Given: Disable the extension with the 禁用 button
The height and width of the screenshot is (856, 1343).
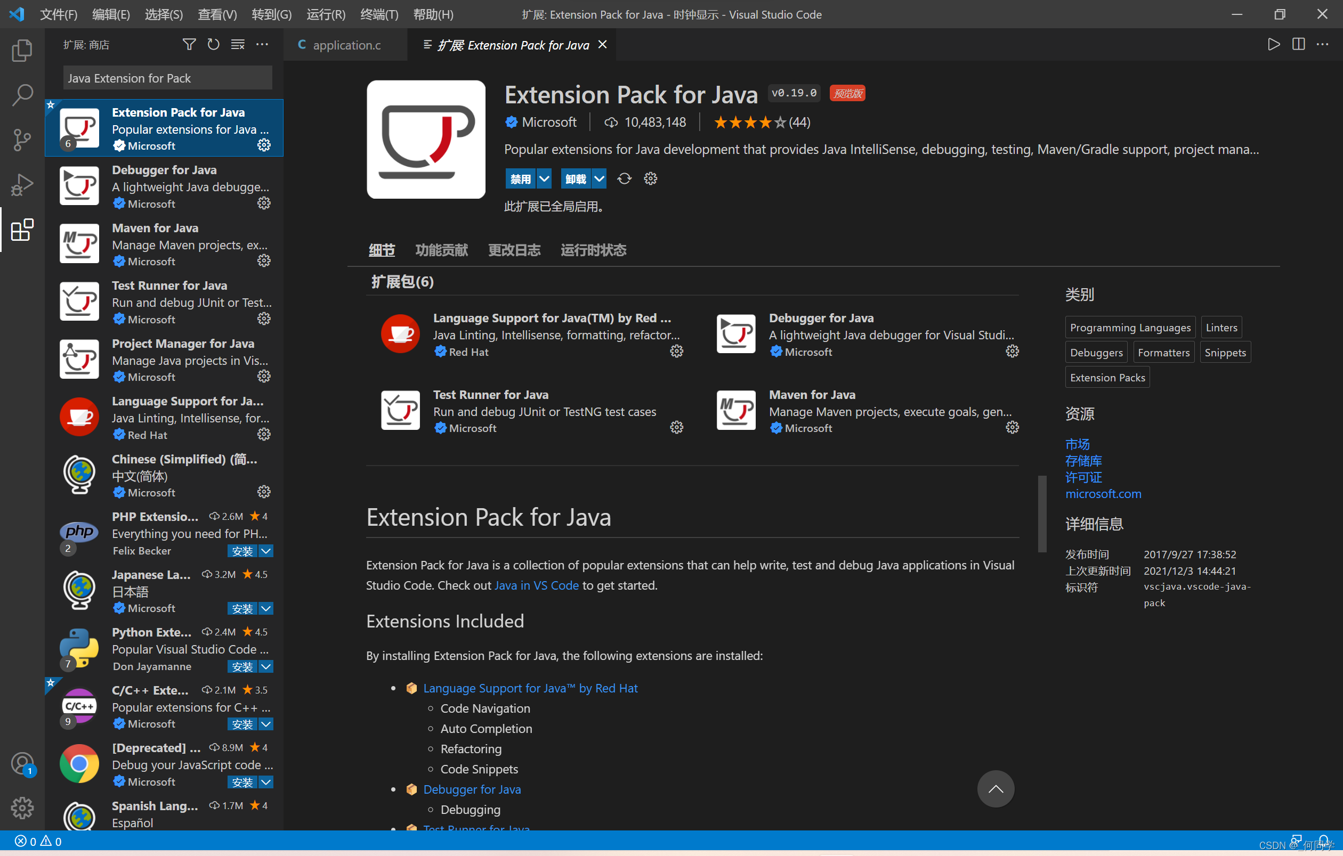Looking at the screenshot, I should tap(521, 178).
